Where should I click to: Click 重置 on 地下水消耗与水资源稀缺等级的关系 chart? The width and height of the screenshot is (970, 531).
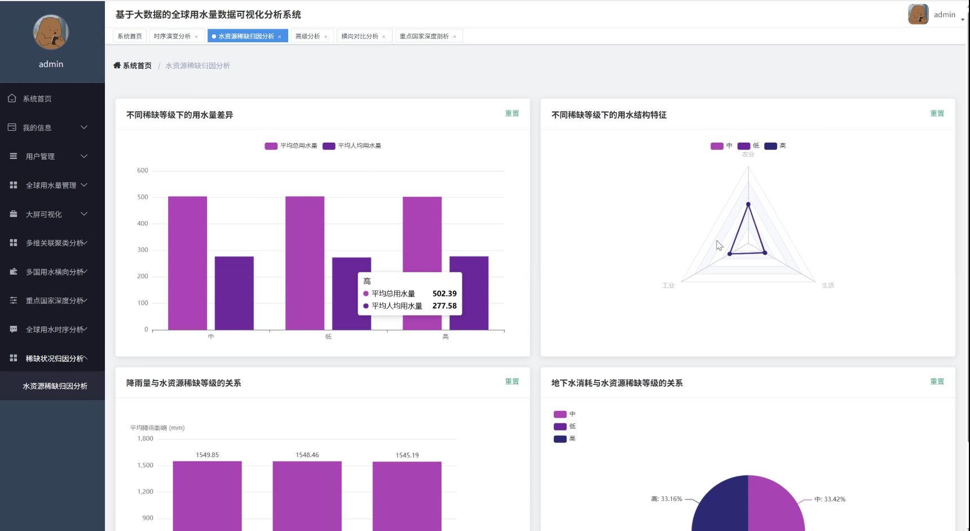click(x=937, y=382)
